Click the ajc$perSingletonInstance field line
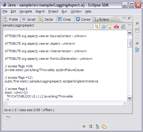The height and width of the screenshot is (132, 143). pos(52,81)
